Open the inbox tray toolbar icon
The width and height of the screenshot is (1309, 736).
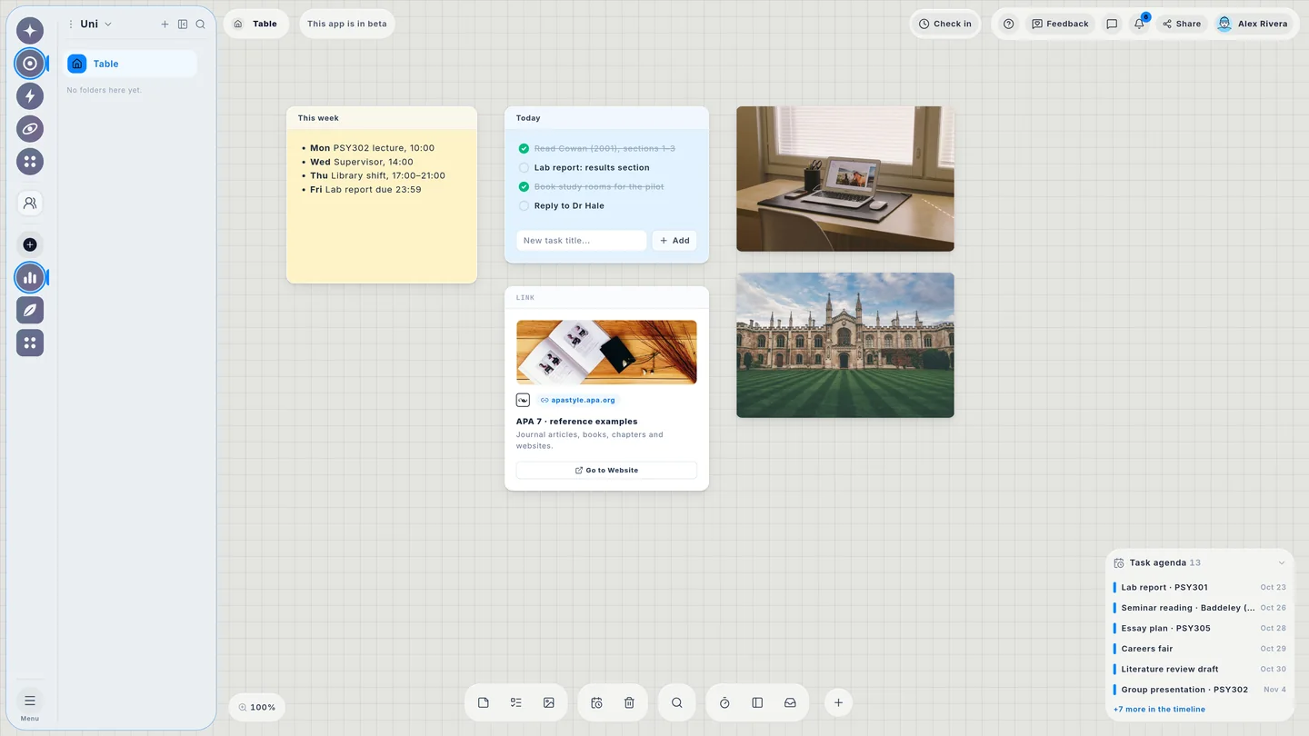click(x=790, y=702)
